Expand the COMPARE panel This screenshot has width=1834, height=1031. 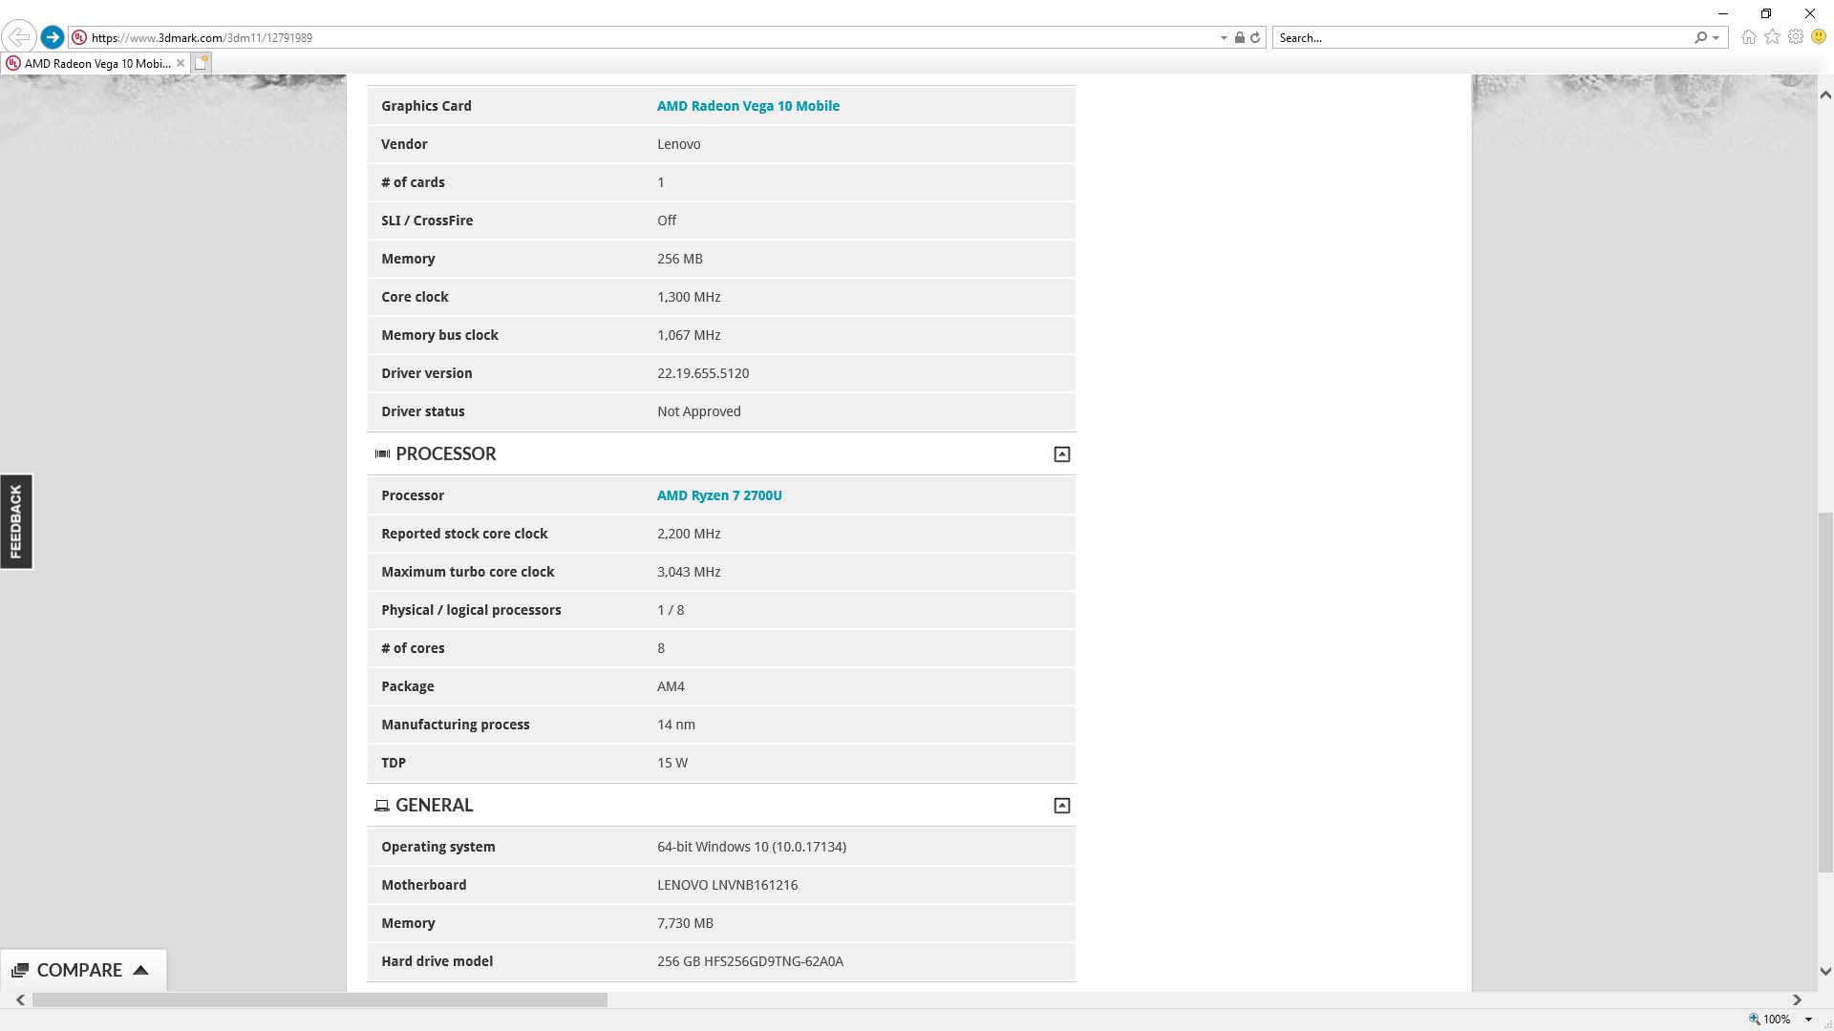pos(83,970)
